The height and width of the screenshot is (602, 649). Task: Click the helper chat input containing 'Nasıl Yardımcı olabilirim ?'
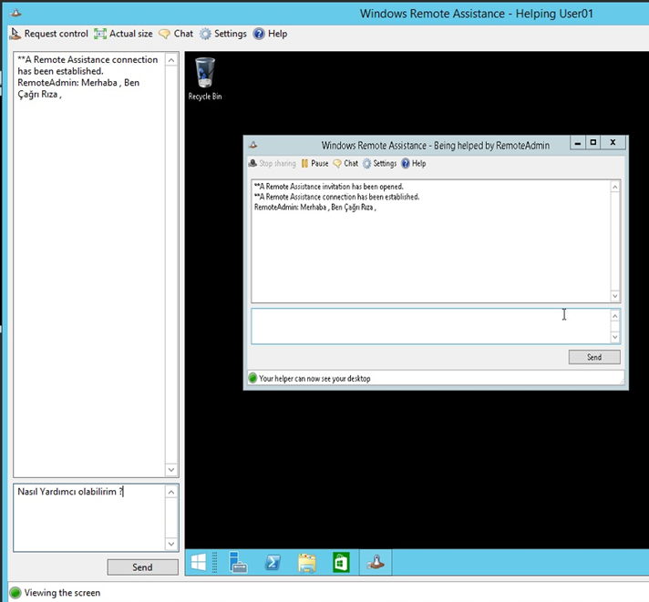point(89,517)
